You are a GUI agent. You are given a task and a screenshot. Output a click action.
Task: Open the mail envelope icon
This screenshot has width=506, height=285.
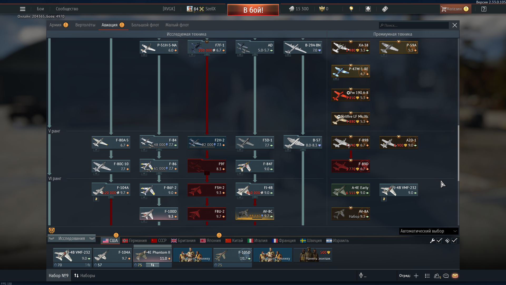(x=455, y=276)
